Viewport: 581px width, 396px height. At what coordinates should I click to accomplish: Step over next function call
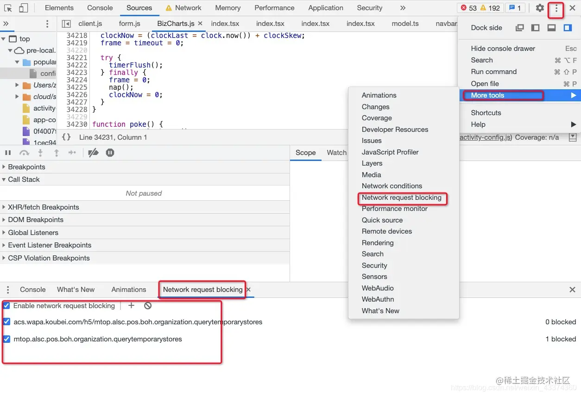click(x=24, y=153)
